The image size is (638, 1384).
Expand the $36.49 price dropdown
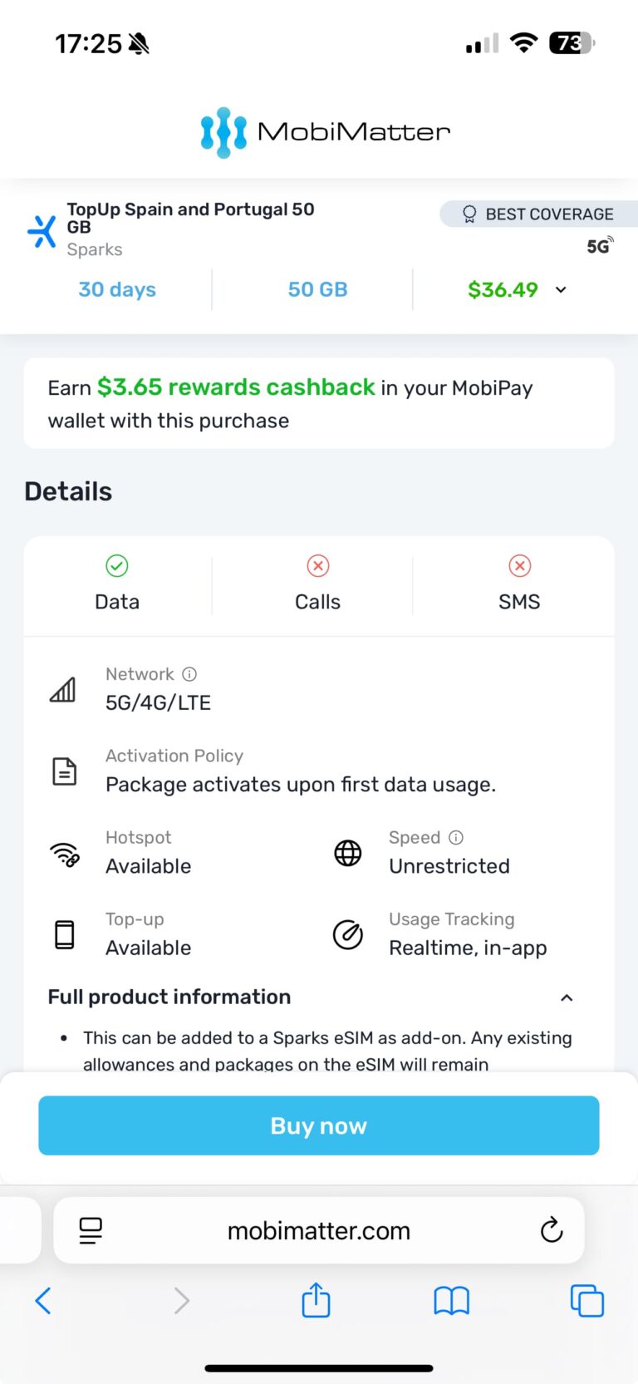coord(561,290)
